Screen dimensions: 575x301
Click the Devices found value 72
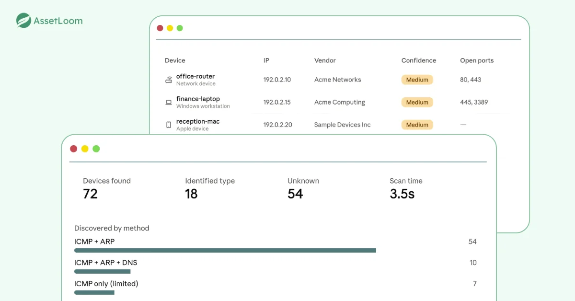point(90,194)
